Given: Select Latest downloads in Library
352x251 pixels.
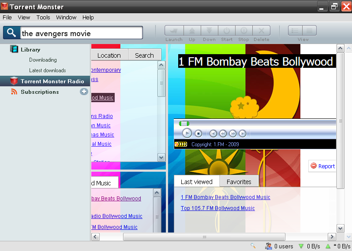Looking at the screenshot, I should [48, 70].
